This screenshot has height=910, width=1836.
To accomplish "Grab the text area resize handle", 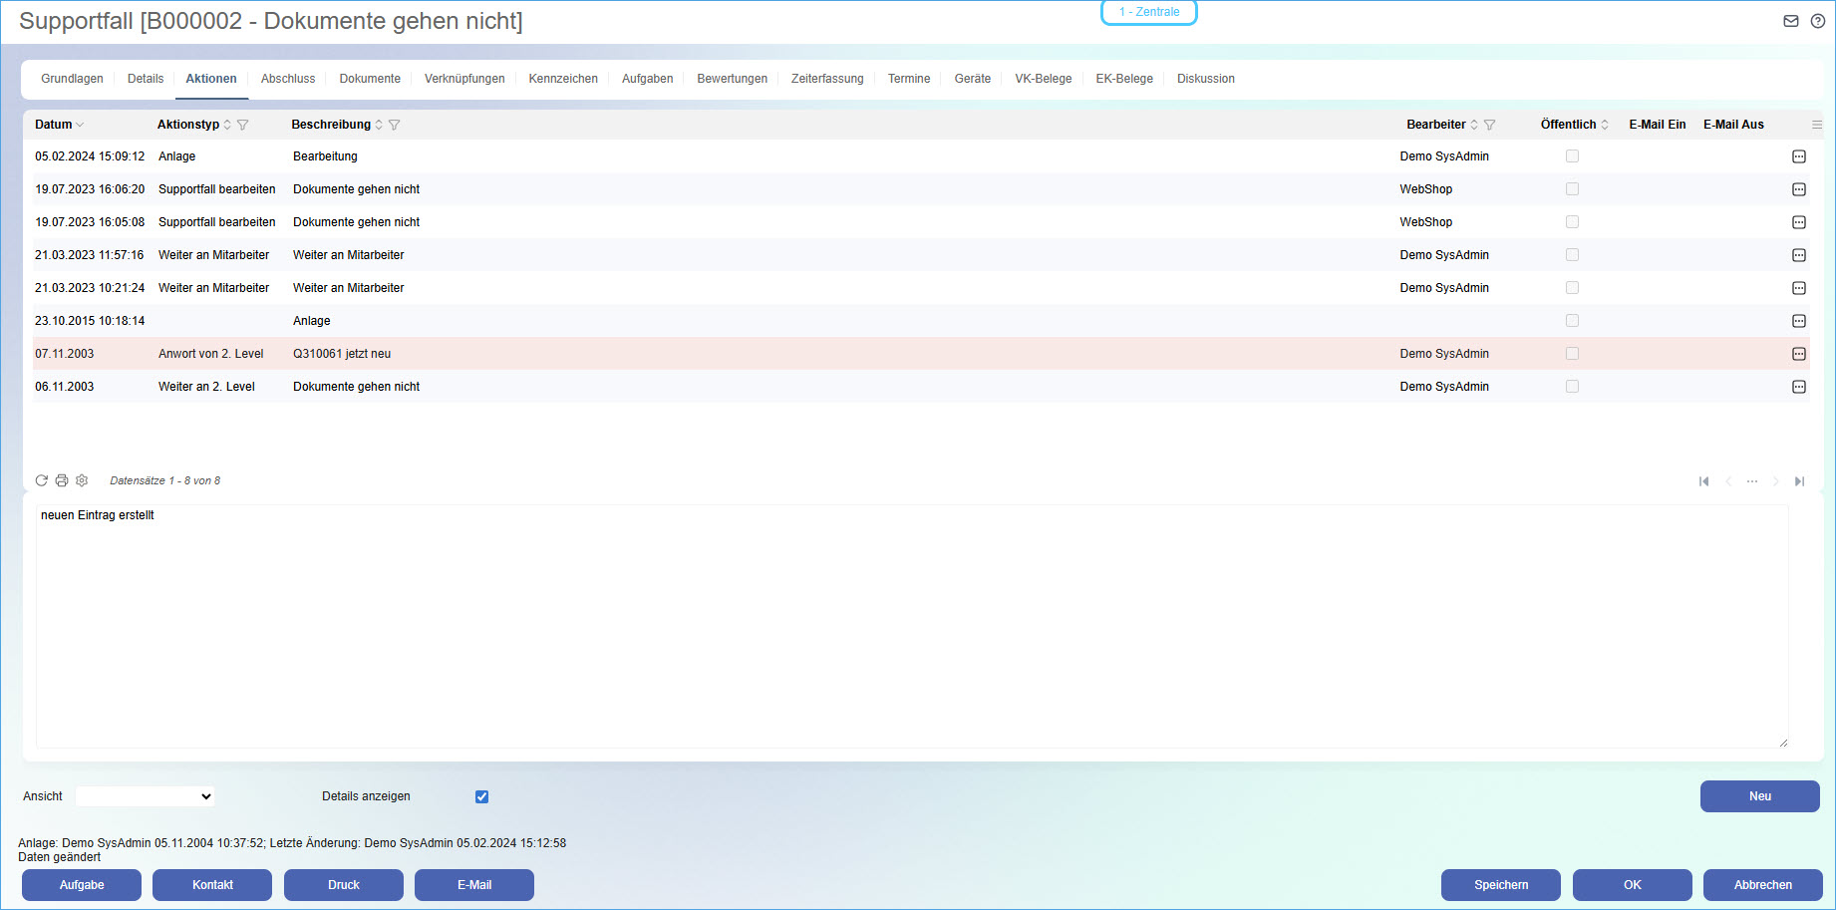I will click(x=1783, y=743).
